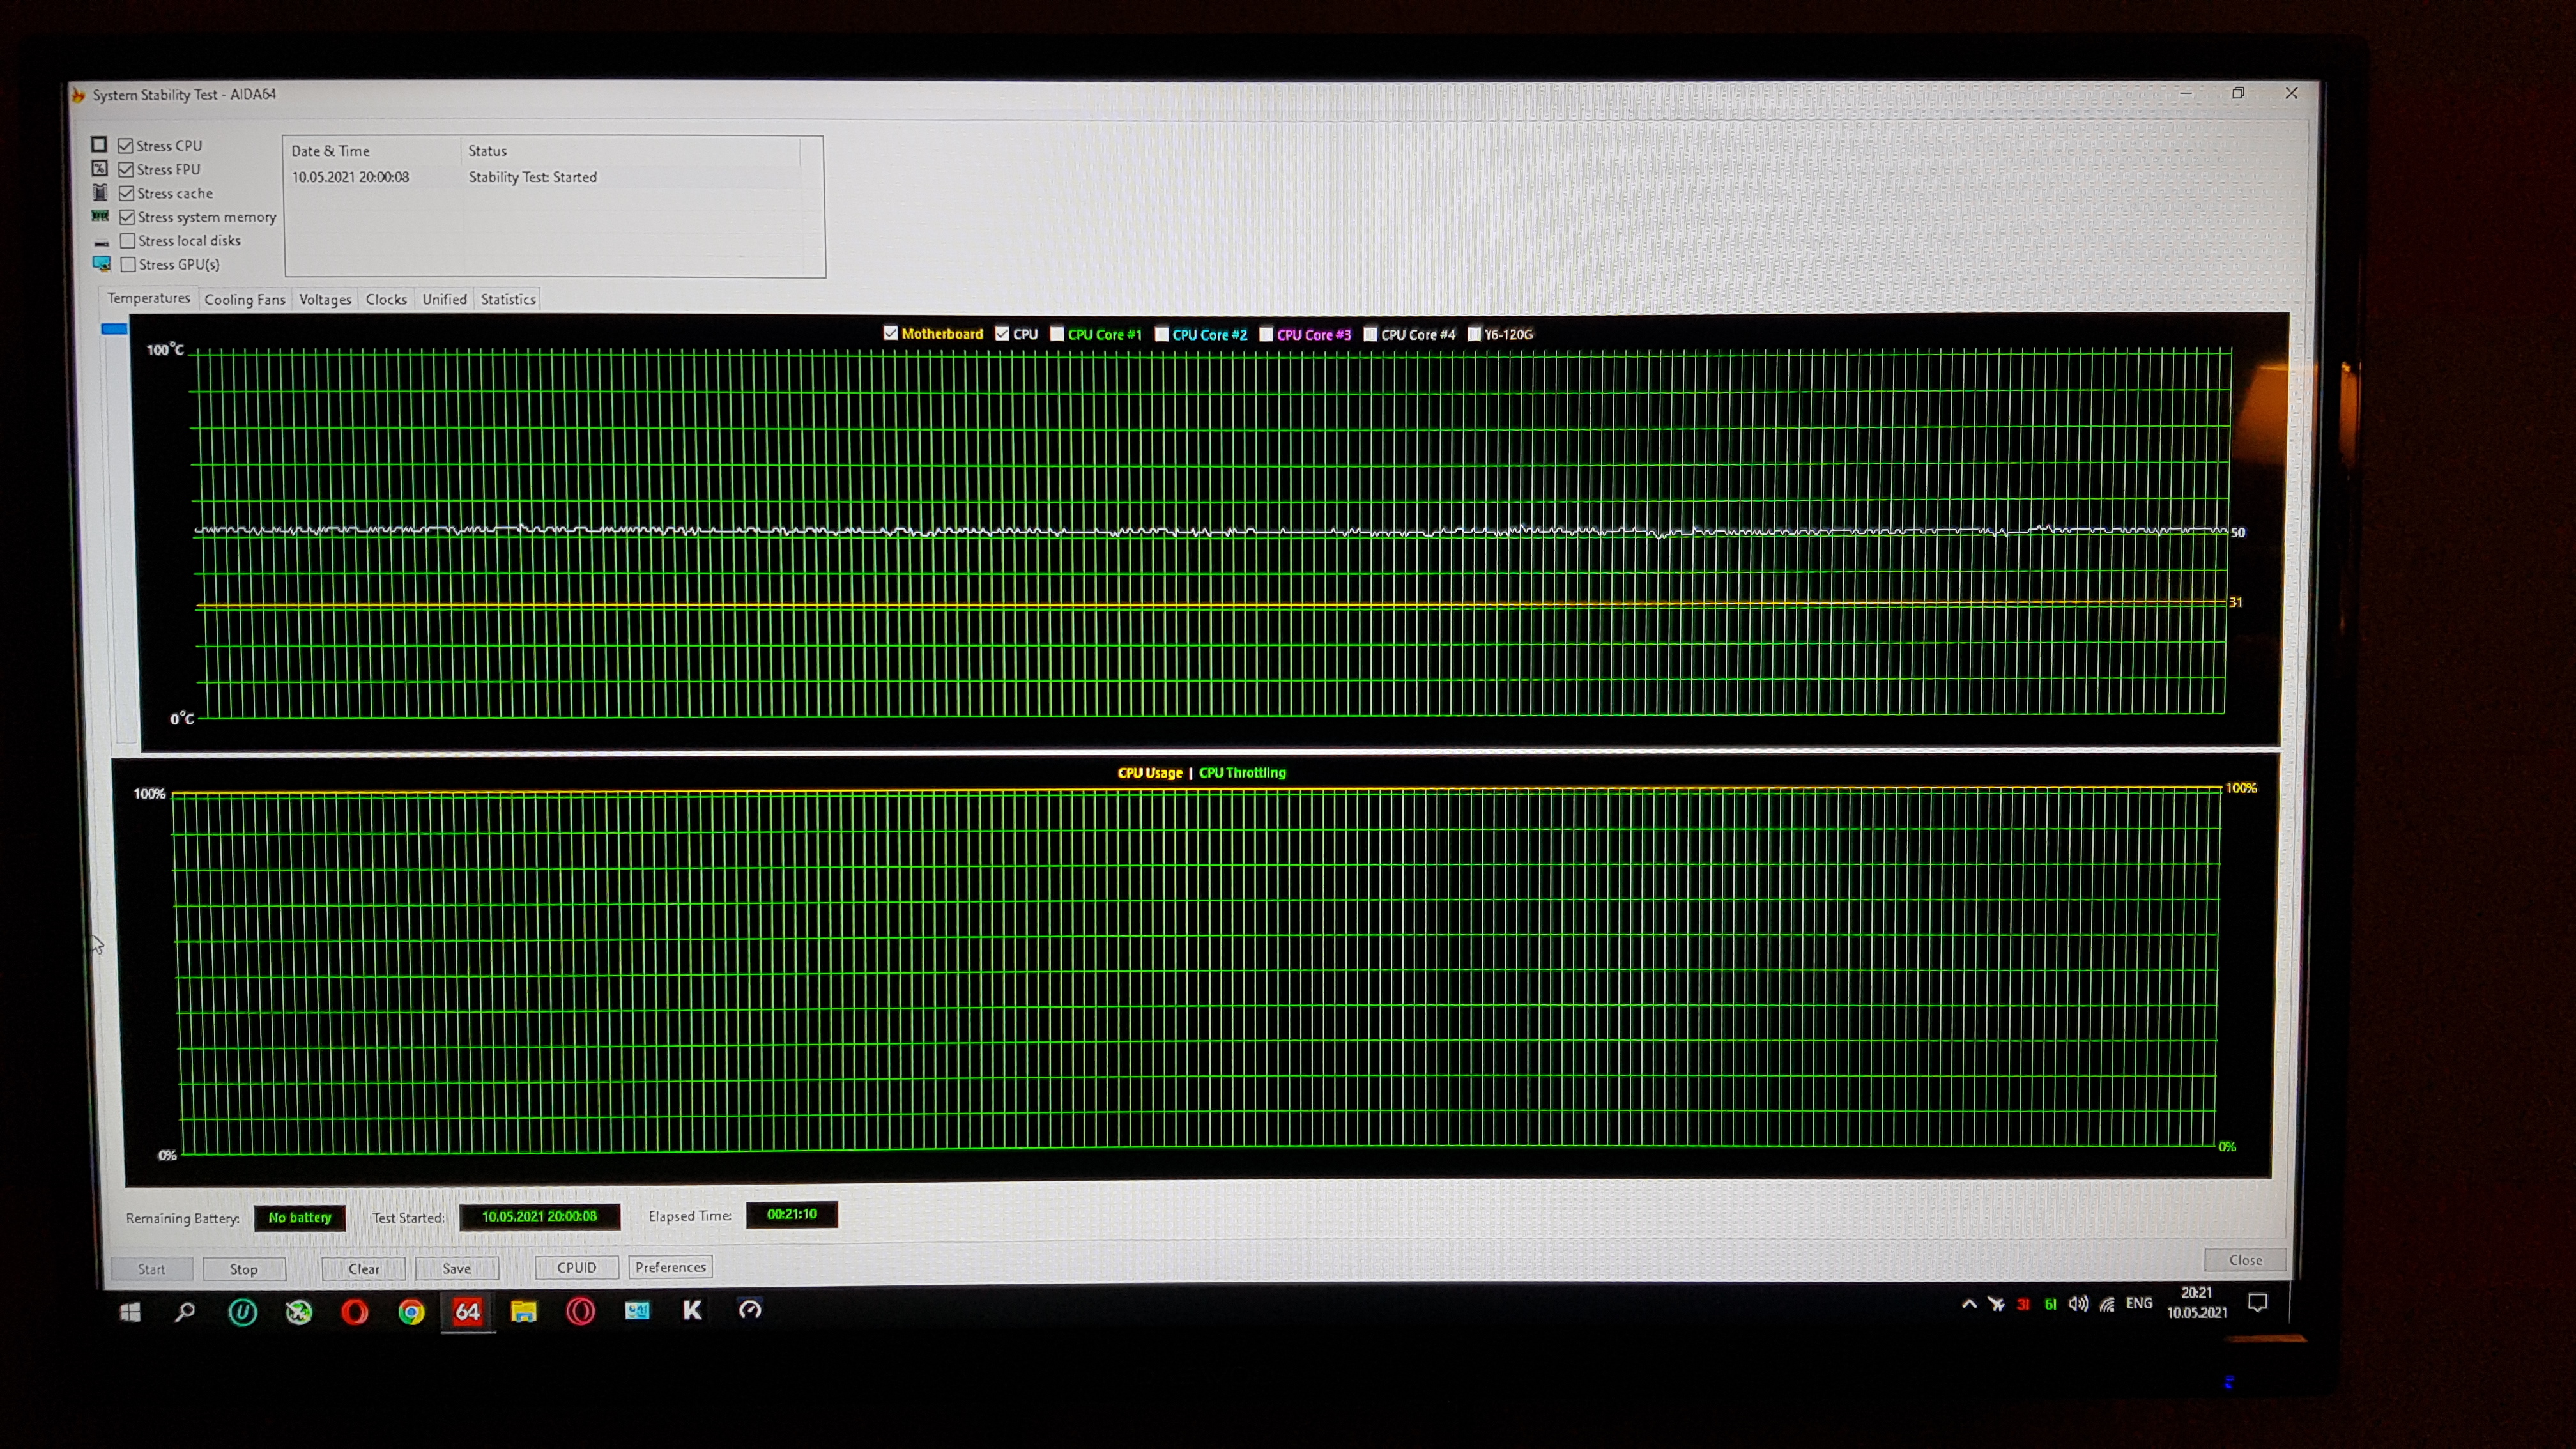Click the Start button
Screen dimensions: 2576x1449
coord(151,1269)
